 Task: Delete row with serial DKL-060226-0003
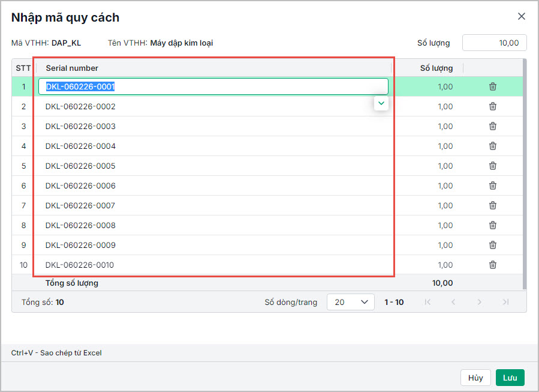click(493, 126)
